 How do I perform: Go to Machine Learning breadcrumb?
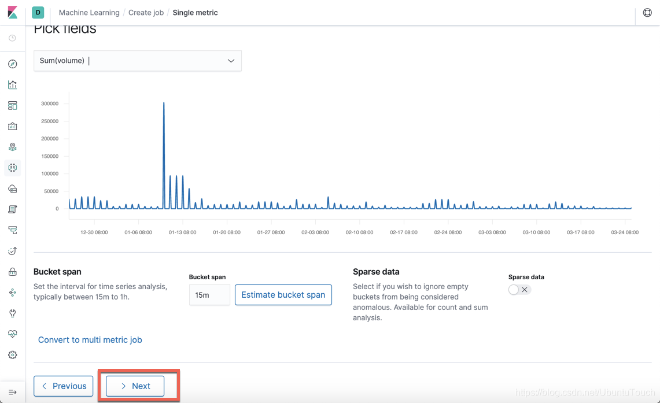point(89,13)
